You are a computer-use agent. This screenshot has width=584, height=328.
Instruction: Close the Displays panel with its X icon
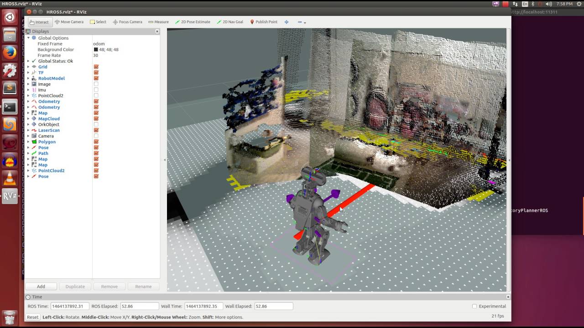(x=157, y=31)
